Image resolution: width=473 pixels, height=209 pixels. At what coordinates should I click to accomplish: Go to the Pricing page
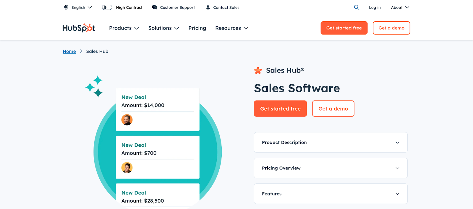[x=197, y=28]
